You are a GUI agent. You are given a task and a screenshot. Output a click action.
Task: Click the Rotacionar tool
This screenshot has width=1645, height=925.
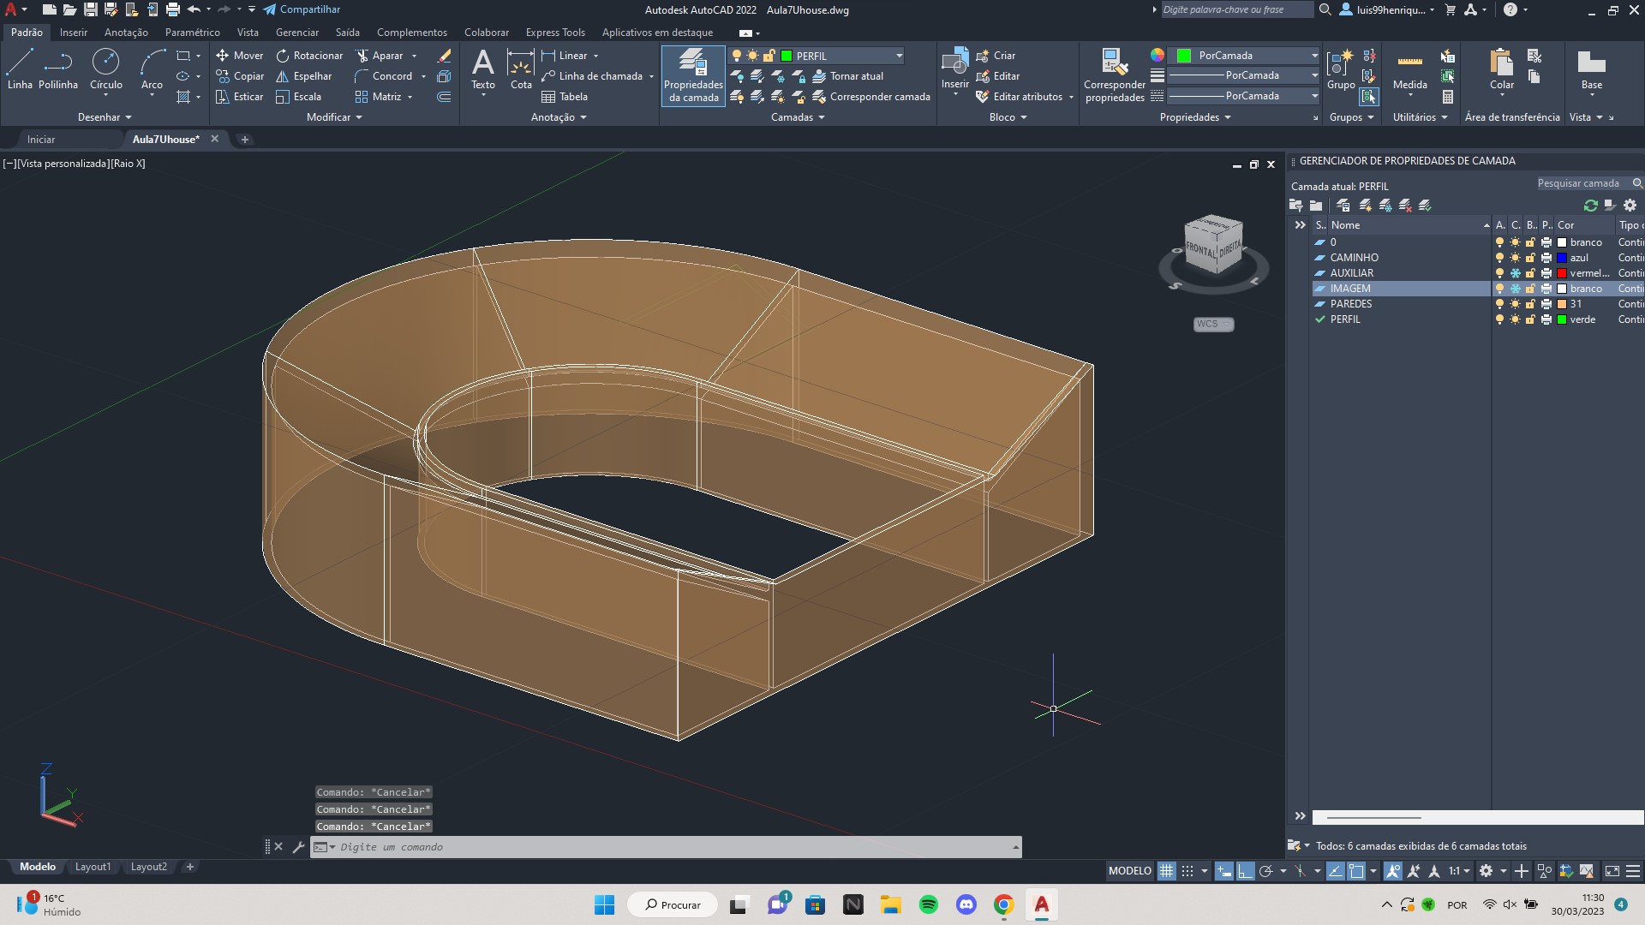click(x=309, y=56)
